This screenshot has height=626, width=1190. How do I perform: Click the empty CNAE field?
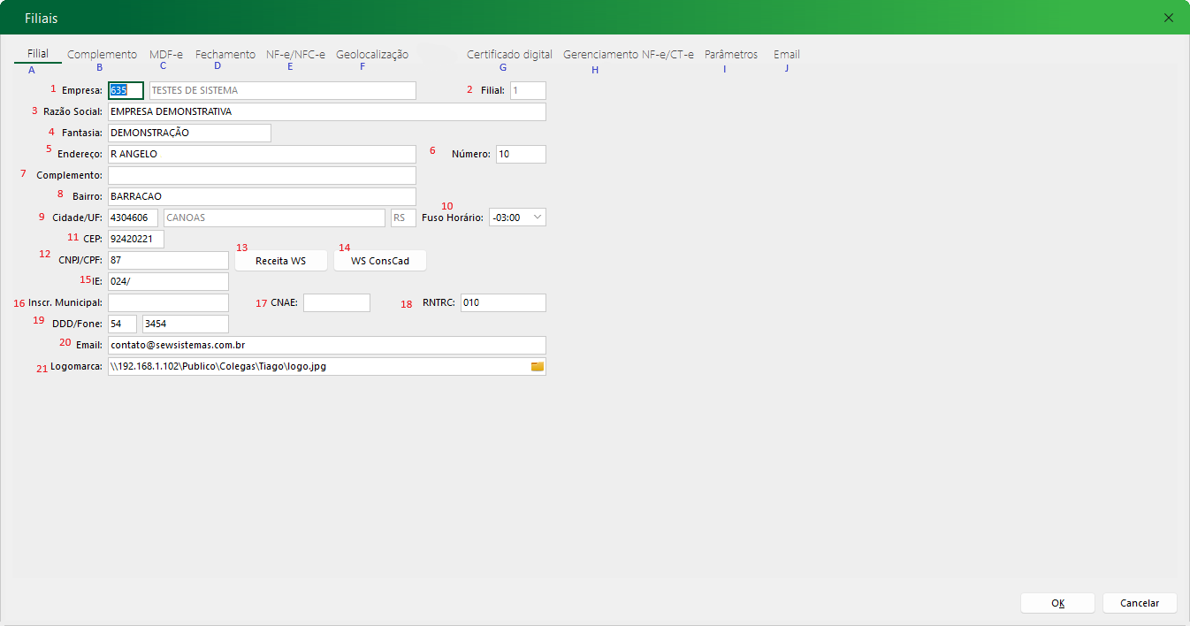coord(336,303)
